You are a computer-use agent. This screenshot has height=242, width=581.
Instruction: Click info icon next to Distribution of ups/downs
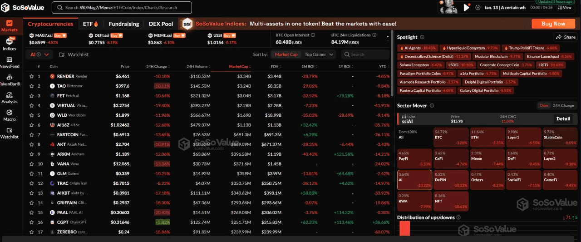point(458,217)
